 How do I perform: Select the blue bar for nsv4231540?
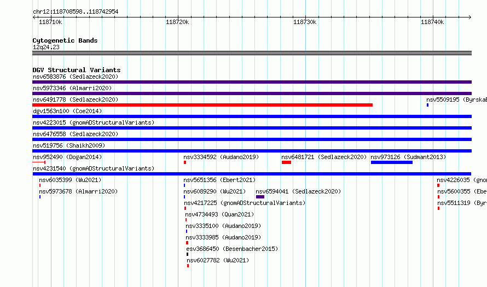coord(252,174)
